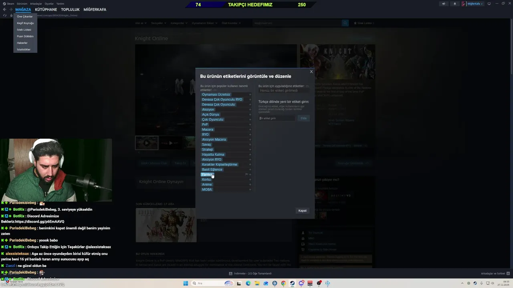Image resolution: width=513 pixels, height=288 pixels.
Task: Report the Fantezi tag with flag icon
Action: coord(246,175)
